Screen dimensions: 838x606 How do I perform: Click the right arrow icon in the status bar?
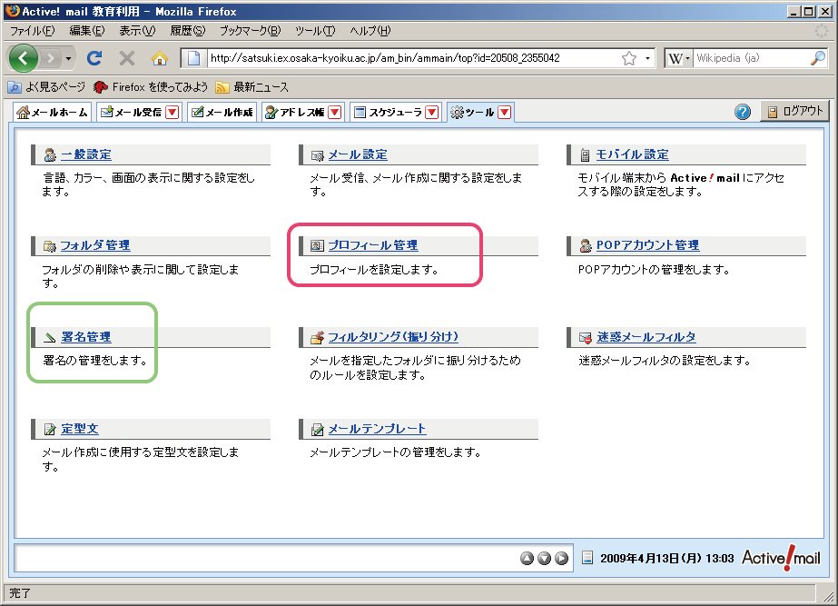562,558
